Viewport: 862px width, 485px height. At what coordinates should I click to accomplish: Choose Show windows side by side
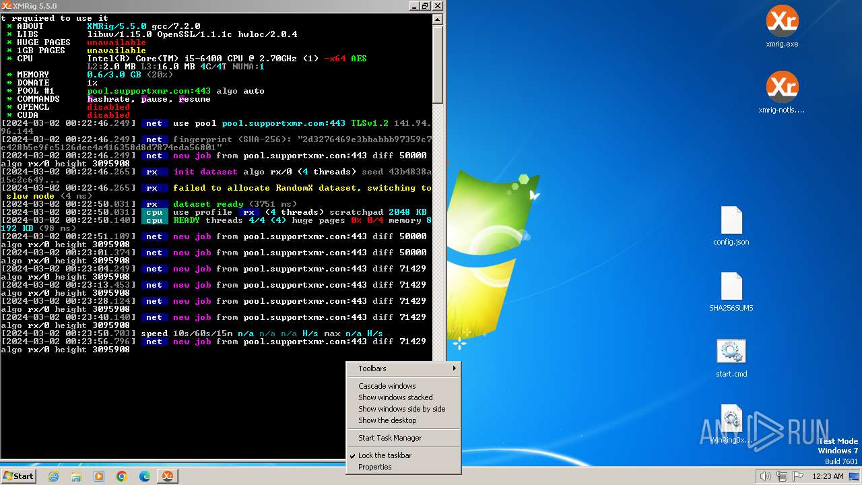coord(403,409)
